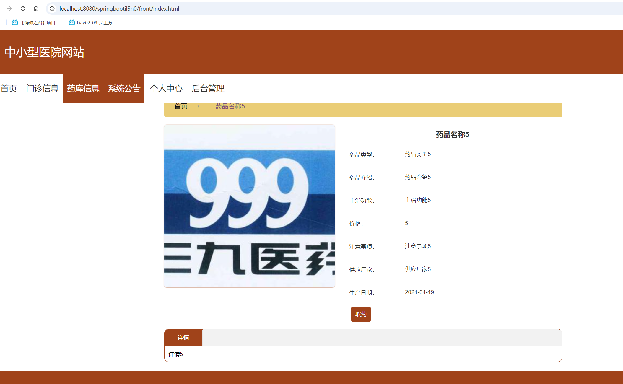Select the 详情 tab below the drug info
This screenshot has height=384, width=623.
tap(183, 337)
